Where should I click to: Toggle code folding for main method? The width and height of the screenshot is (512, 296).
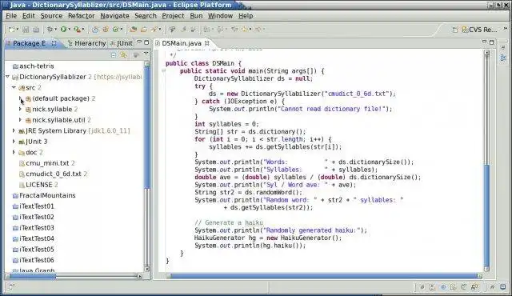tap(163, 71)
